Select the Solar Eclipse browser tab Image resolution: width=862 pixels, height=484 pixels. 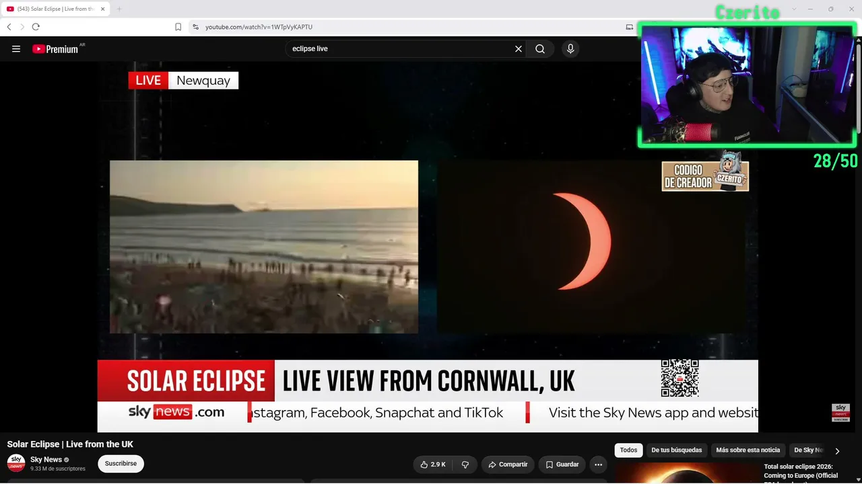pos(55,9)
